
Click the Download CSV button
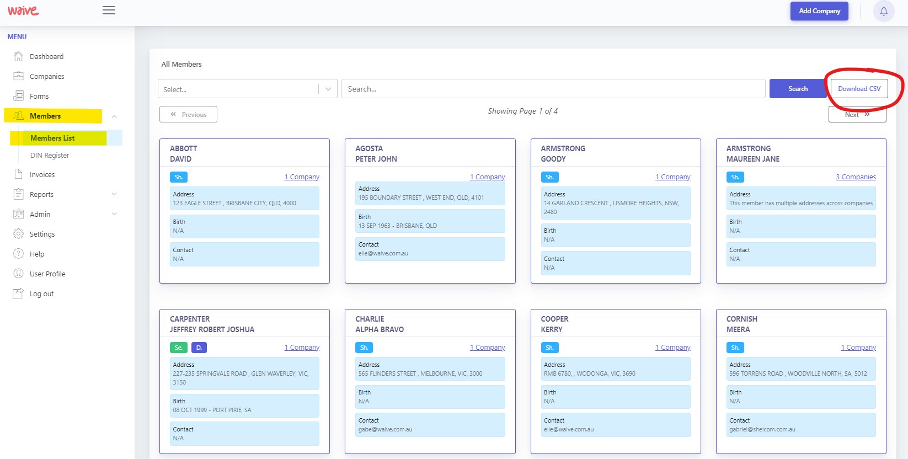click(859, 89)
